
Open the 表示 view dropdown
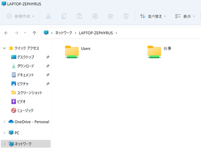[x=185, y=16]
